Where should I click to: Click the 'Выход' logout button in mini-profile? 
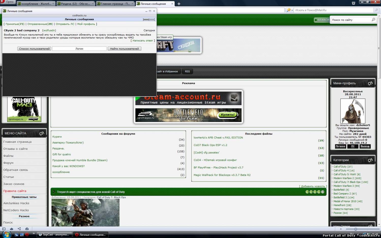(x=365, y=146)
